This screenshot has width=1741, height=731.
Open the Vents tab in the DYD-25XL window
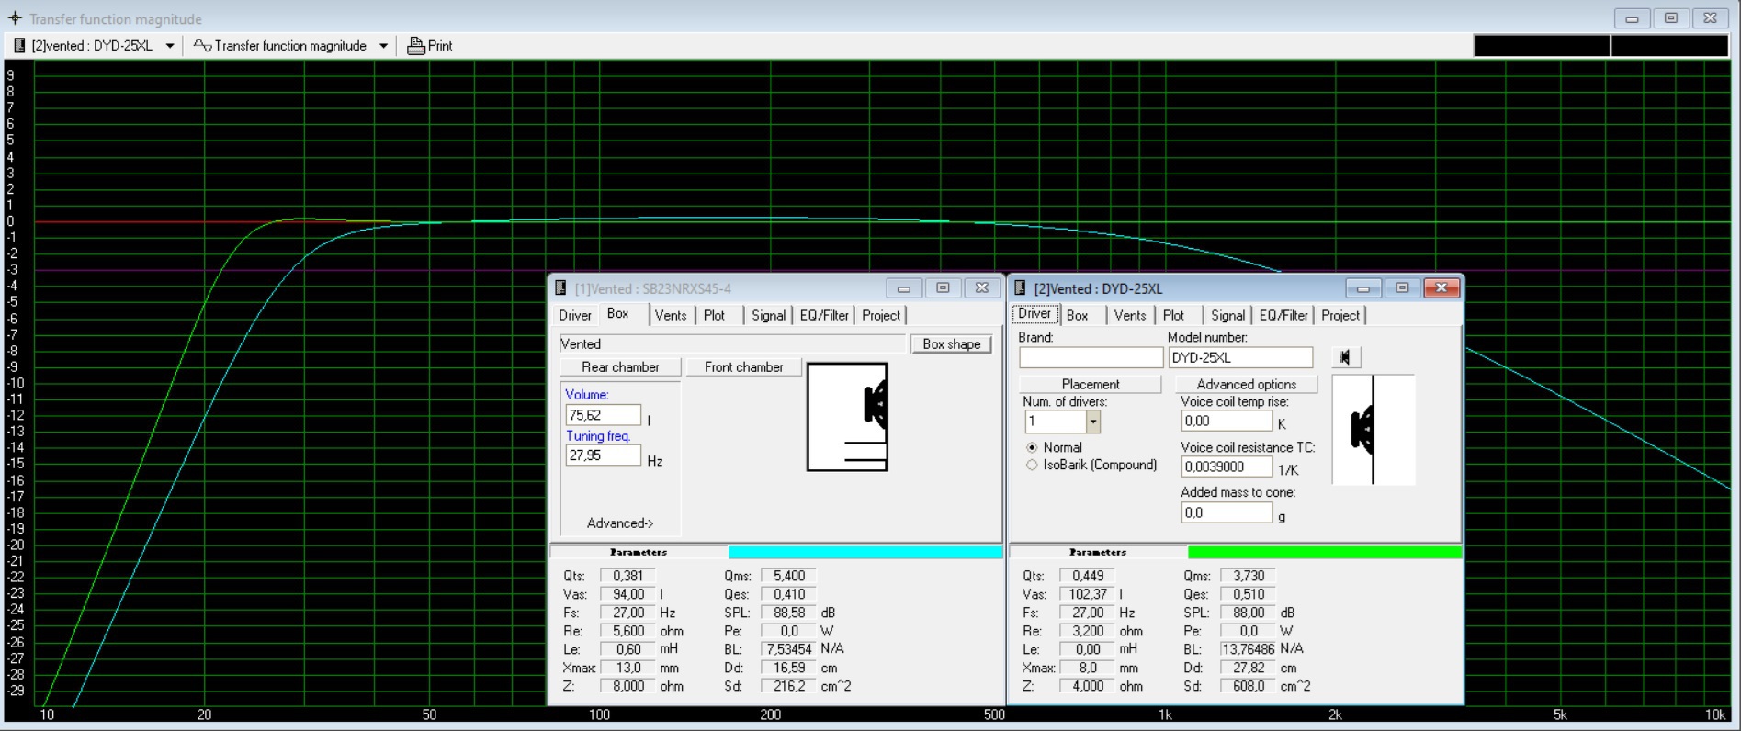1130,315
